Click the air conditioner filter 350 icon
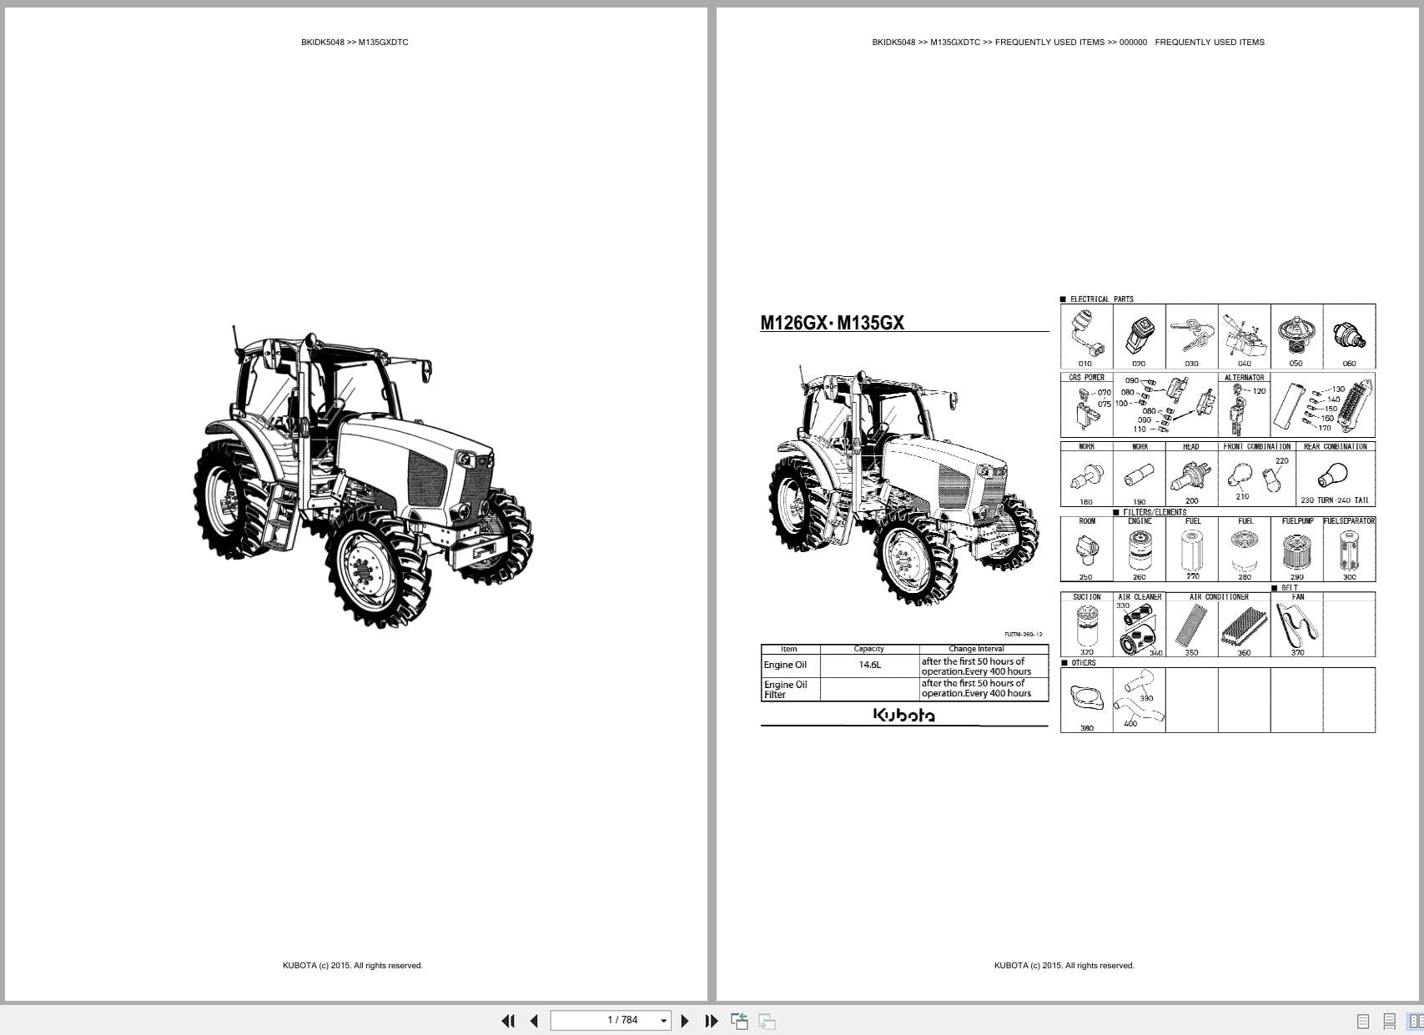 point(1190,626)
